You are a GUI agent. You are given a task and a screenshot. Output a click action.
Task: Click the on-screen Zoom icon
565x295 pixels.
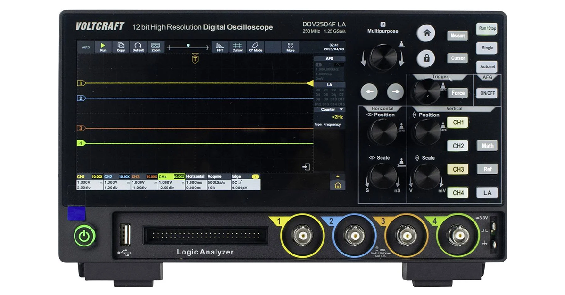(156, 47)
